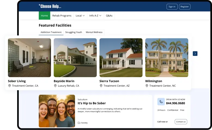Screen dimensions: 212x130
Task: Click the location pin under Sierra Tucson
Action: coord(101,86)
